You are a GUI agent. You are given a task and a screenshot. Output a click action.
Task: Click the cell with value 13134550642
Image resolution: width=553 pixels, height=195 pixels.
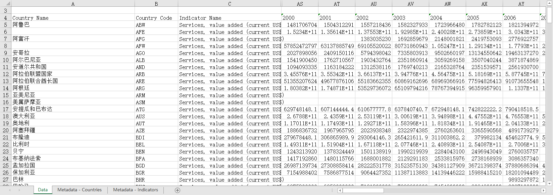(x=485, y=53)
